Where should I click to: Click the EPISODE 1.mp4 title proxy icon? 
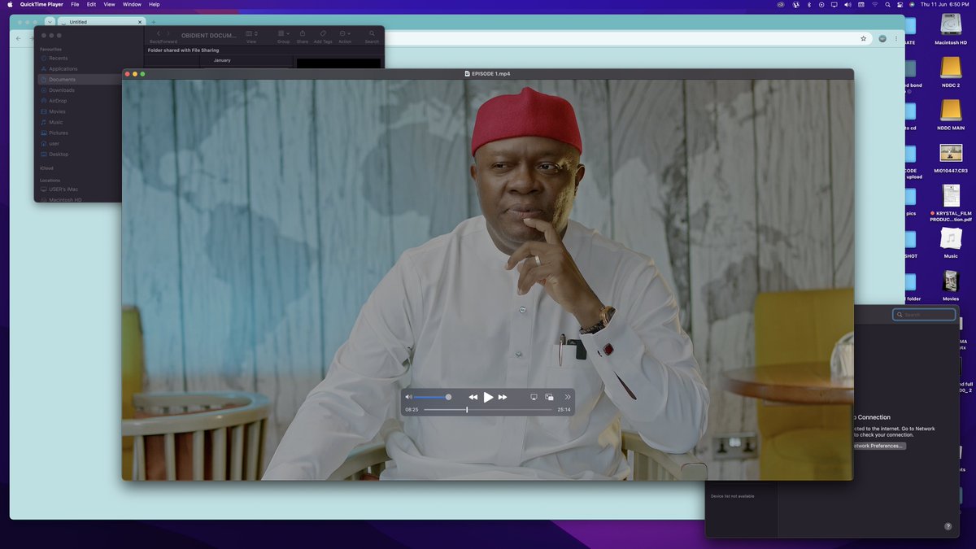[468, 74]
